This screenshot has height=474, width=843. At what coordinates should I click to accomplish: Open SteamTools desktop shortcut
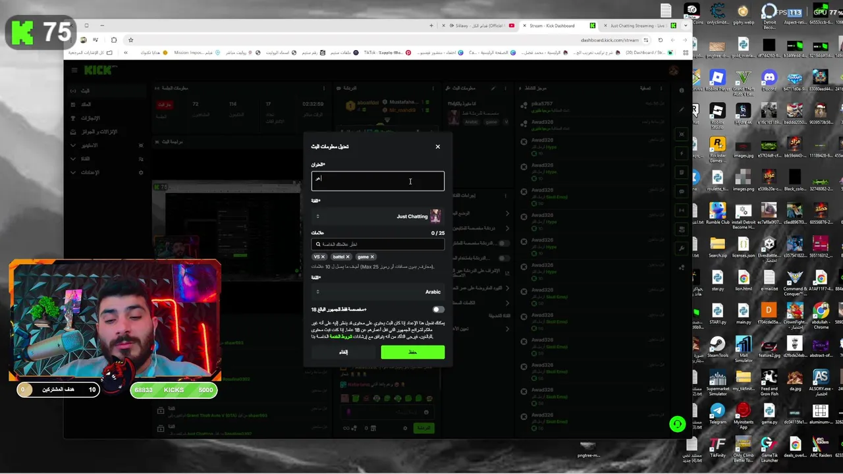coord(718,348)
